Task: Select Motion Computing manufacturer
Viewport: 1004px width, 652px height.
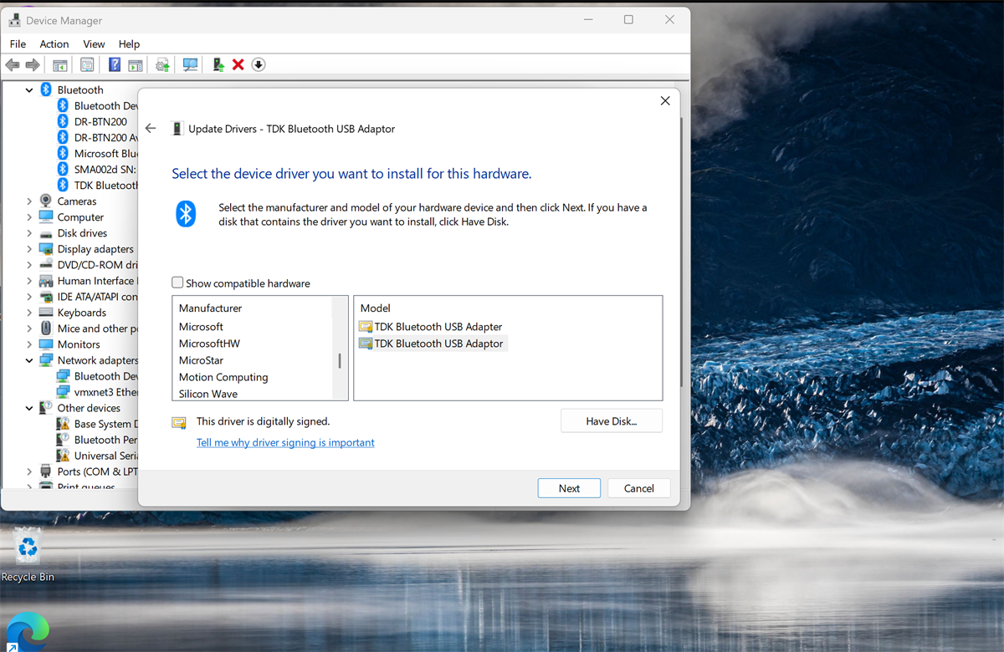Action: tap(223, 377)
